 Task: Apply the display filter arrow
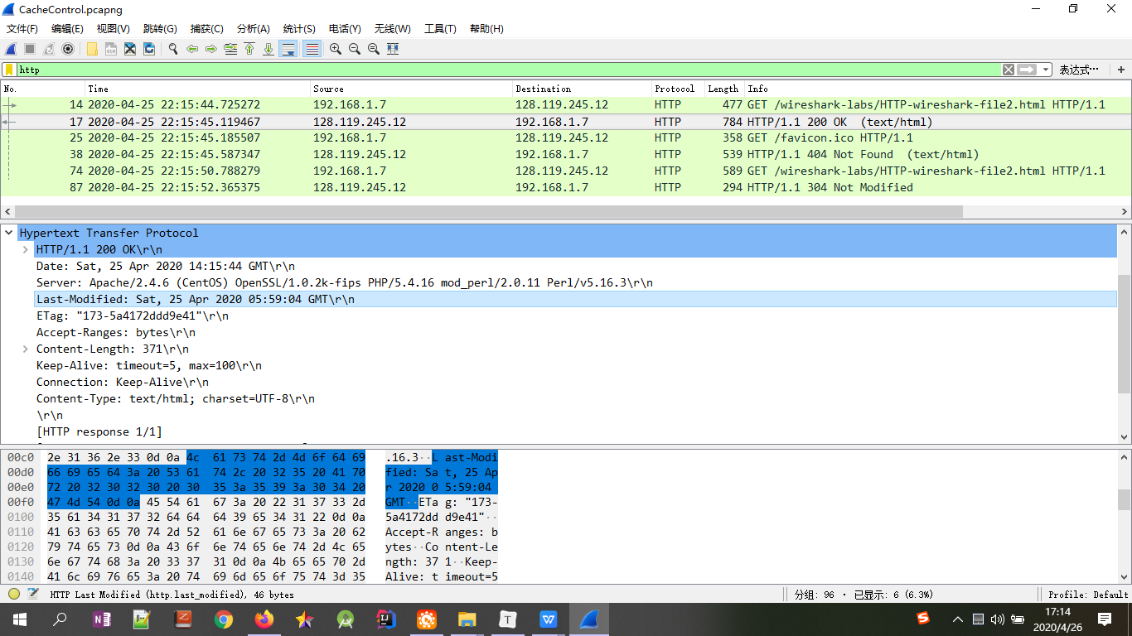click(1028, 70)
